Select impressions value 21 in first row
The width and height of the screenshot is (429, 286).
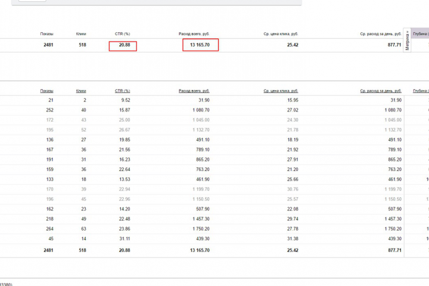pos(51,100)
